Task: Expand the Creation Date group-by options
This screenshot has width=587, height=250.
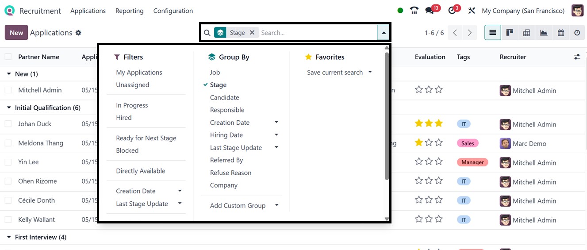Action: (x=276, y=123)
